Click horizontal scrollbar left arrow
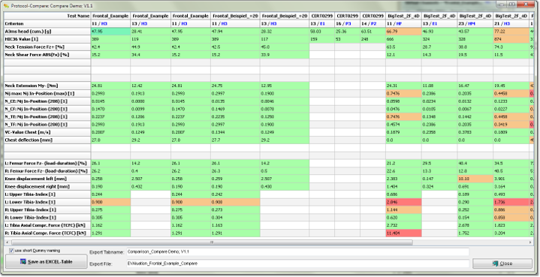The width and height of the screenshot is (540, 277). (x=6, y=242)
